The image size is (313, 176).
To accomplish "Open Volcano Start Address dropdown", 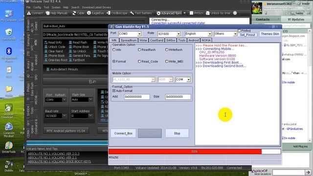I will (x=90, y=116).
